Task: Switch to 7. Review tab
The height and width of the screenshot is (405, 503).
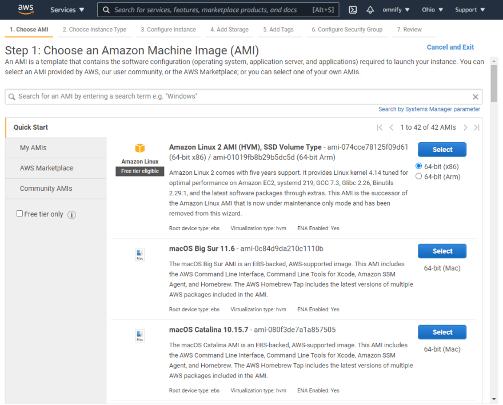Action: (409, 30)
